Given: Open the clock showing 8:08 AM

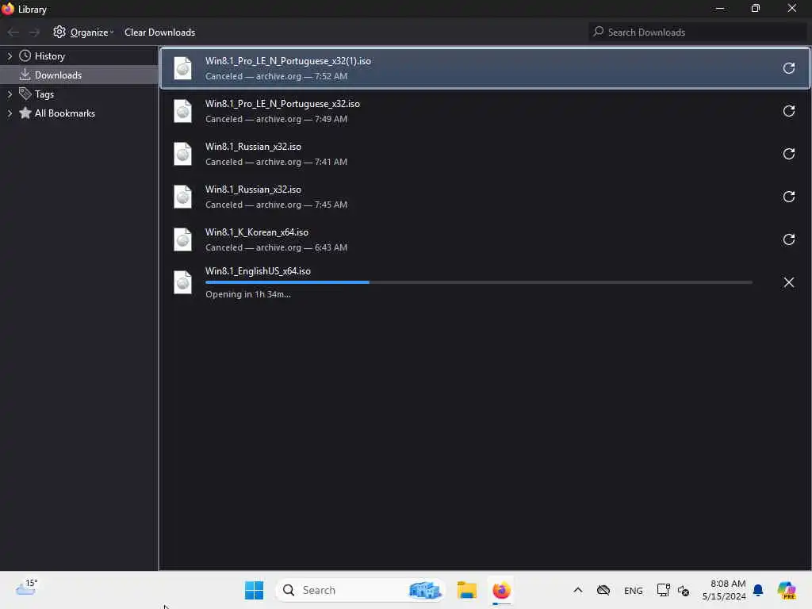Looking at the screenshot, I should click(x=724, y=590).
